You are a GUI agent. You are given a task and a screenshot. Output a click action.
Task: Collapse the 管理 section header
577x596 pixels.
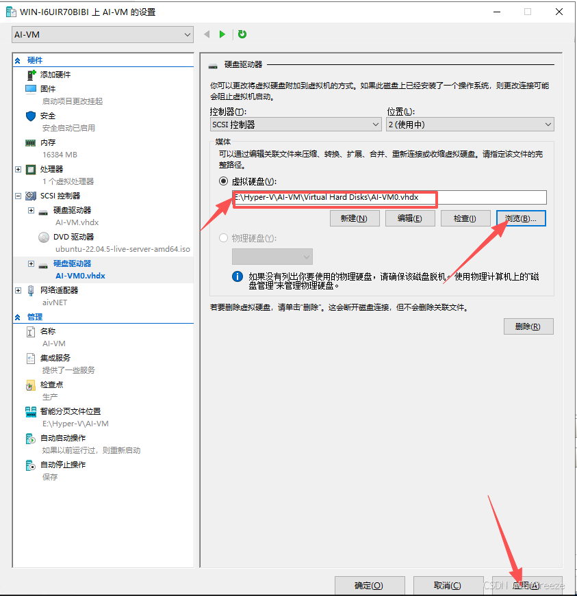point(18,317)
